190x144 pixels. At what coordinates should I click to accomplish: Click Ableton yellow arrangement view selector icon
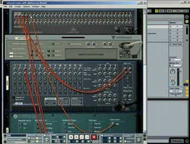pos(187,21)
